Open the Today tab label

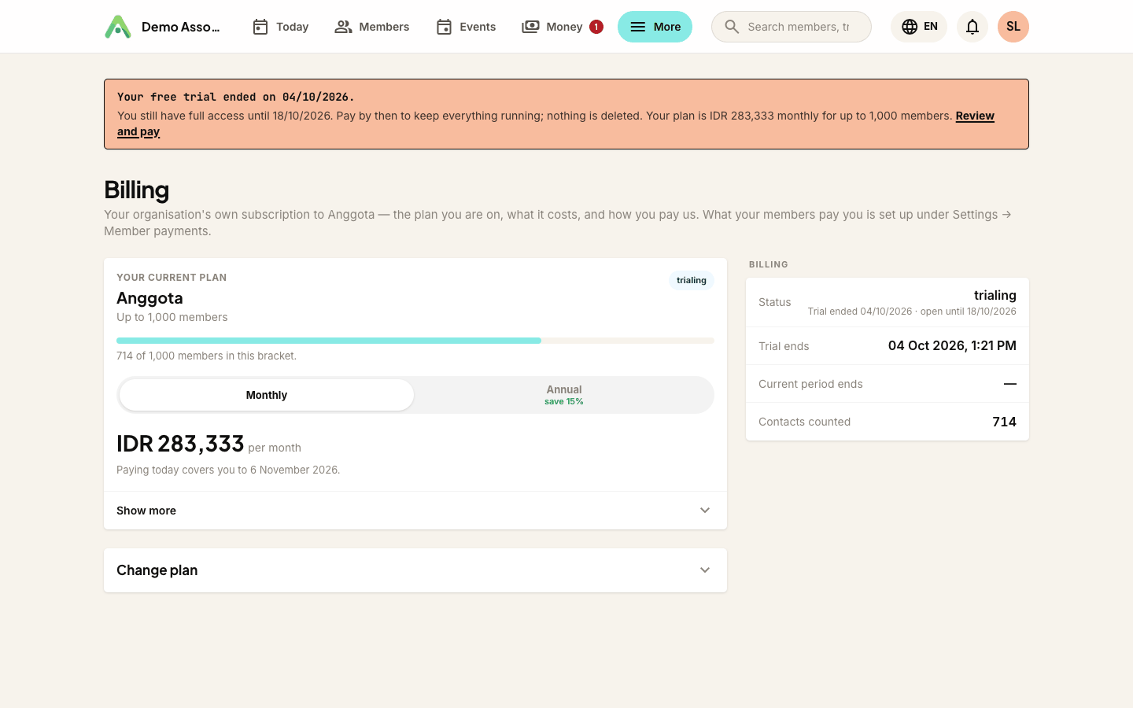[x=292, y=27]
